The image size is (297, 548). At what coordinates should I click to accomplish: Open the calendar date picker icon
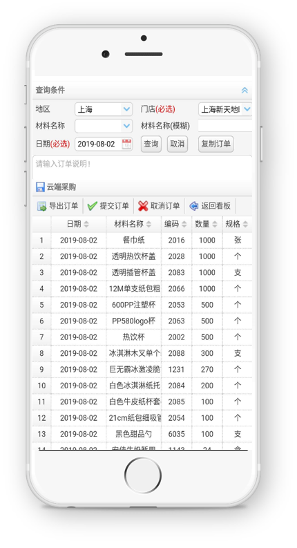tap(126, 144)
